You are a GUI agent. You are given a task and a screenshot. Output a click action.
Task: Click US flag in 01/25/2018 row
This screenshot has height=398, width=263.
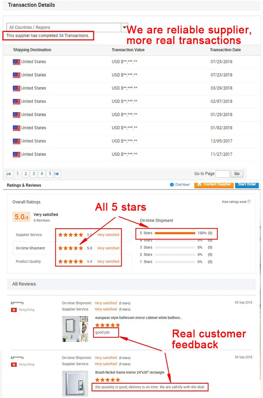[16, 115]
